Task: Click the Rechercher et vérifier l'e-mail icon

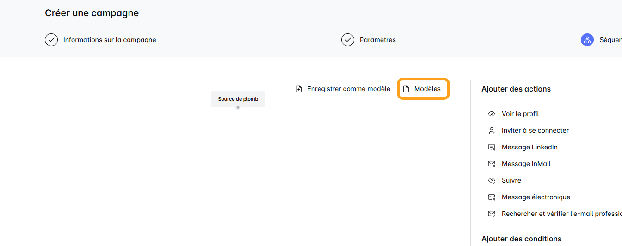Action: tap(492, 214)
